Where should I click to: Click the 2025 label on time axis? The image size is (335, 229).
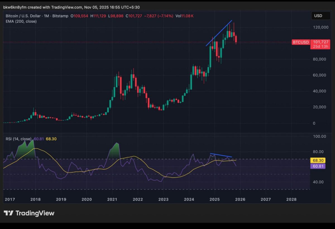coord(214,199)
